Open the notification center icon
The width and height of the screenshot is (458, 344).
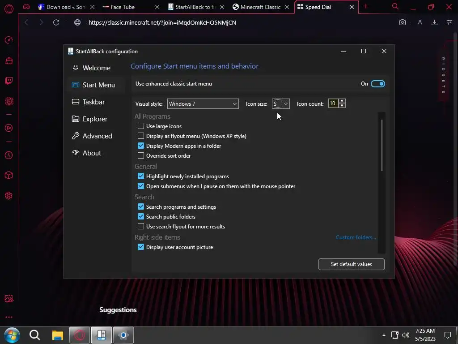447,335
